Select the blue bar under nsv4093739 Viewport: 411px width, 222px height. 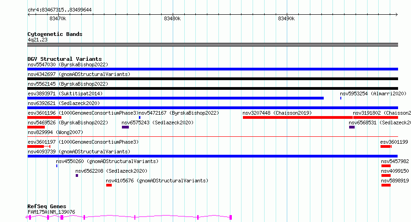212,156
